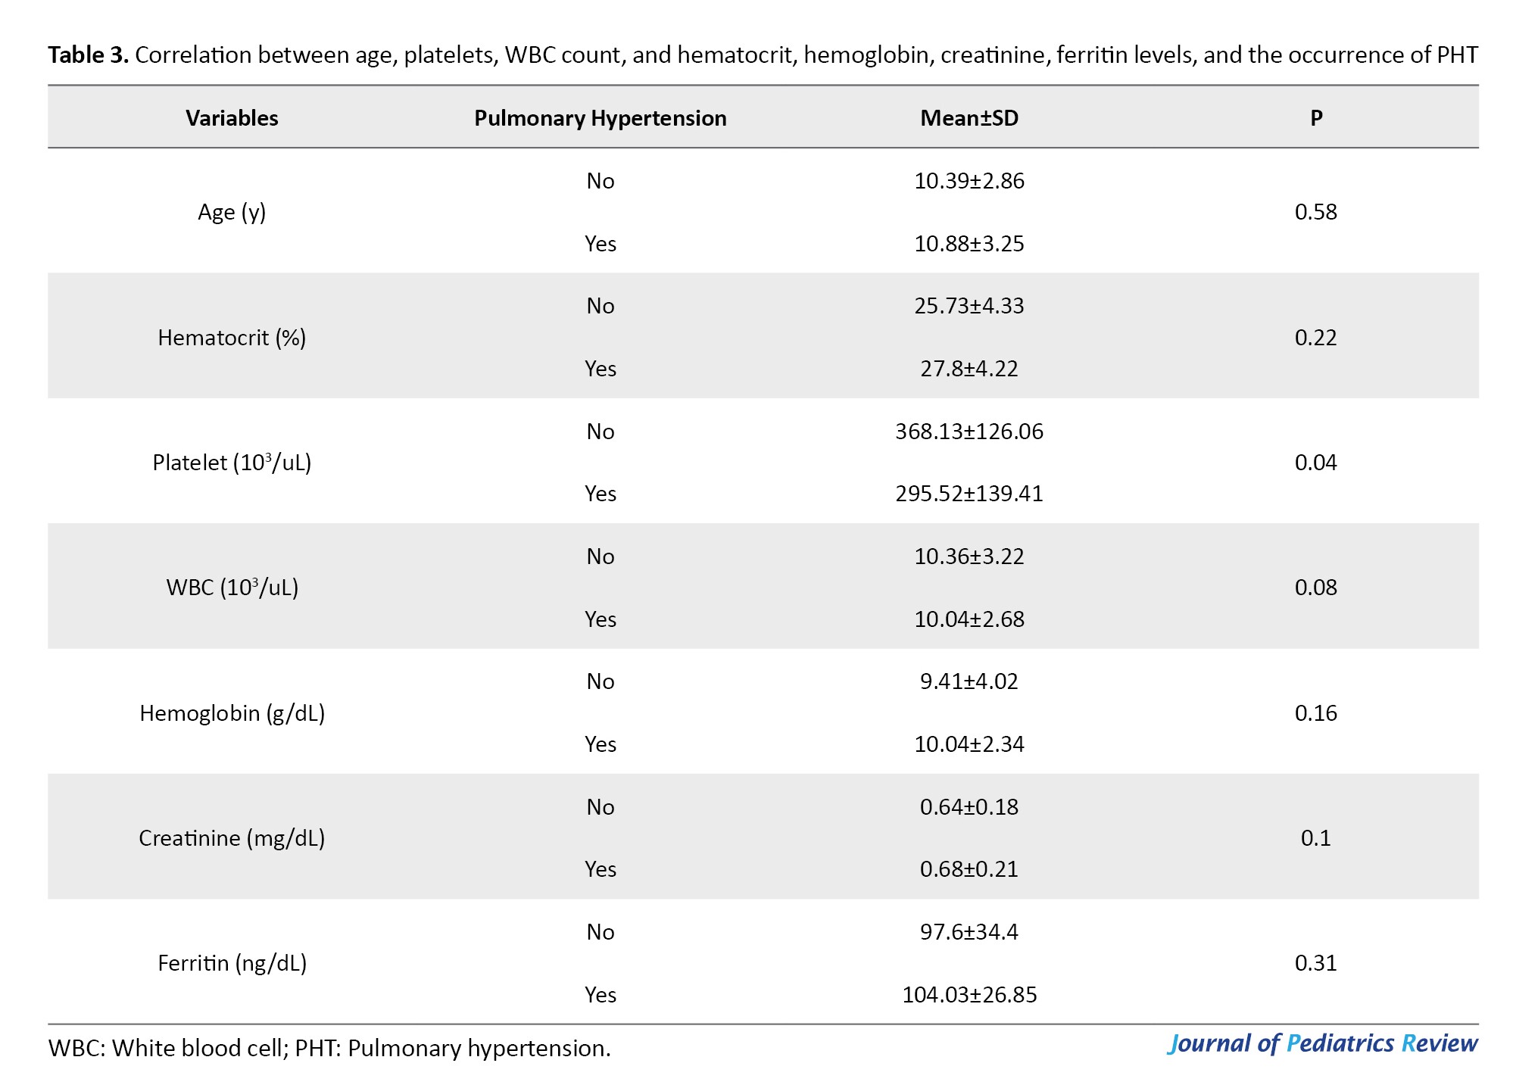1513x1085 pixels.
Task: Click the P column header
Action: tap(1316, 118)
